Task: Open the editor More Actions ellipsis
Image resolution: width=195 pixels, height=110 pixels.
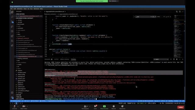Action: point(183,12)
